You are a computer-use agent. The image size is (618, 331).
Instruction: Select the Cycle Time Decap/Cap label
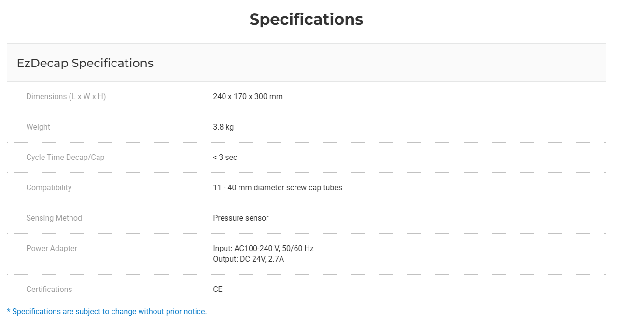click(65, 157)
